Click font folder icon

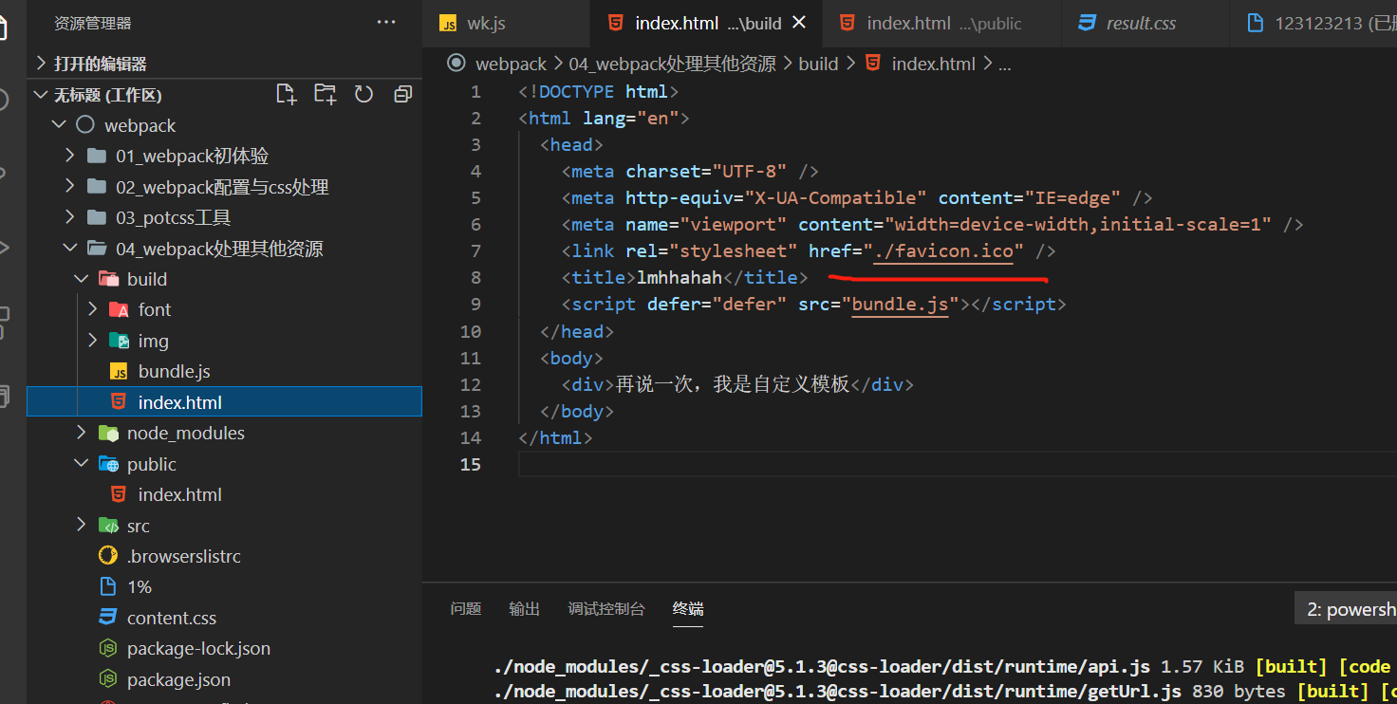[x=119, y=309]
